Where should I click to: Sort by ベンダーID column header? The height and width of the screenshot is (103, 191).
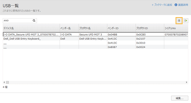click(121, 28)
